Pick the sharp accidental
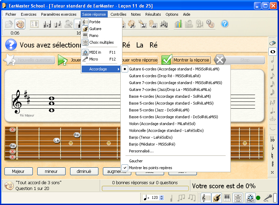This screenshot has width=279, height=205. pos(273,164)
